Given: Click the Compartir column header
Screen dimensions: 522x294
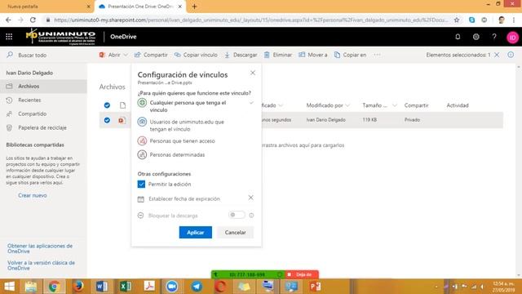Looking at the screenshot, I should click(416, 105).
